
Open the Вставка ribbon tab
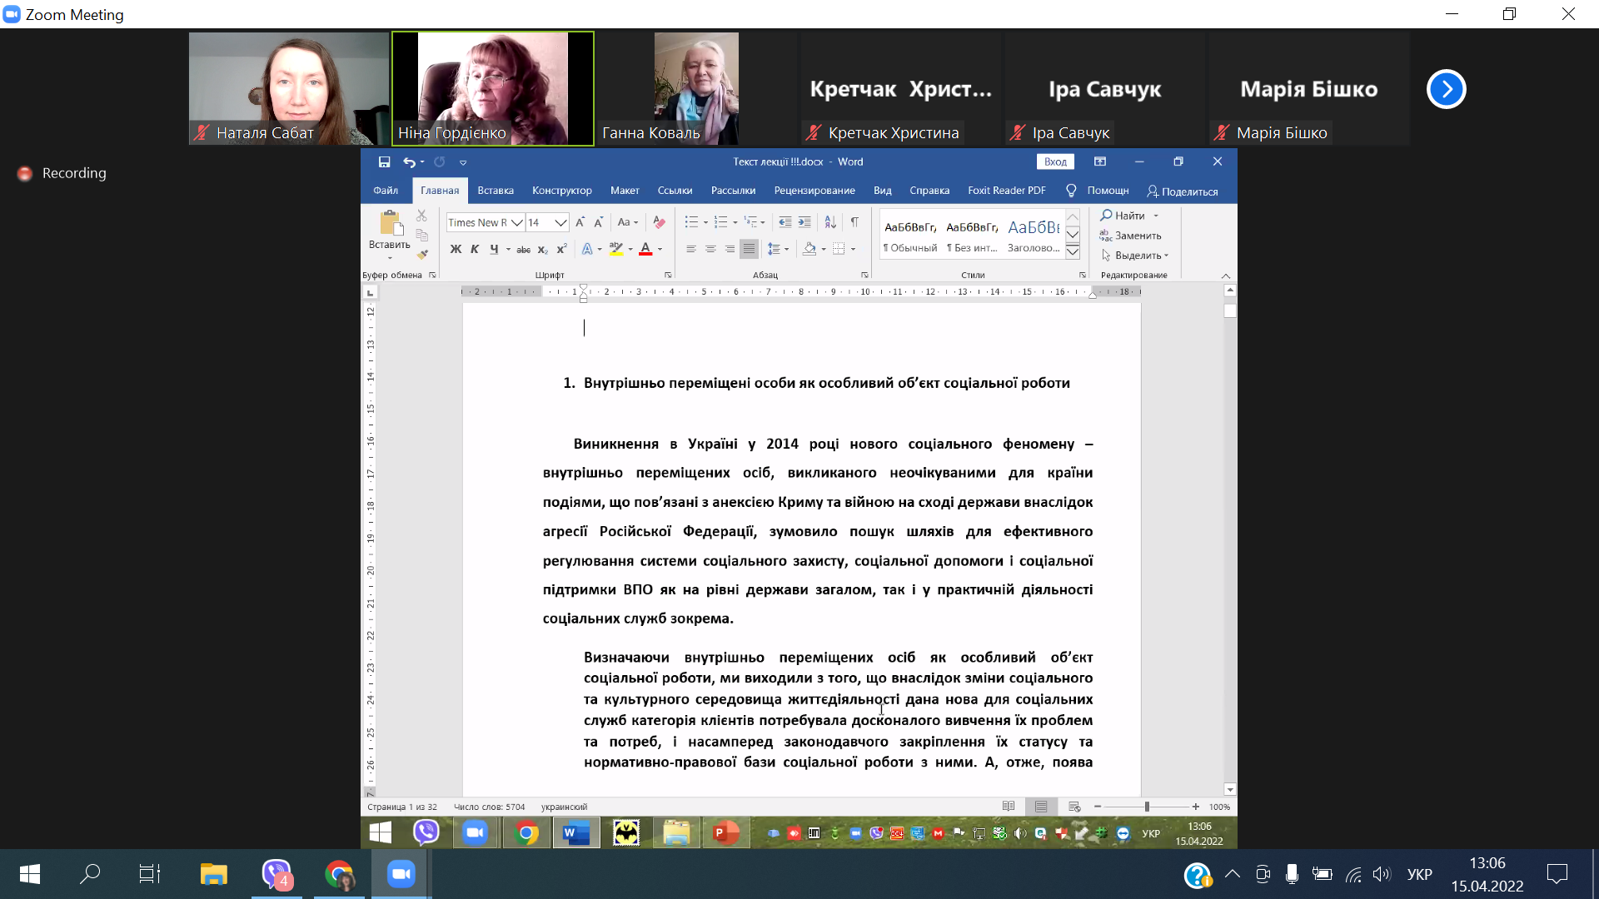pos(496,191)
